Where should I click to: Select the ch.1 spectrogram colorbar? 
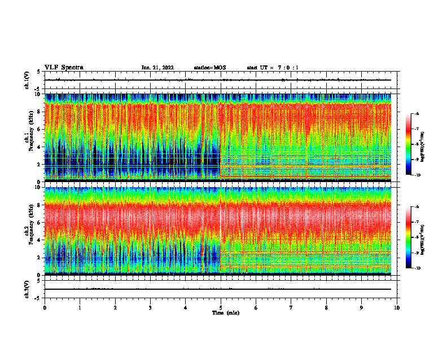pos(408,144)
